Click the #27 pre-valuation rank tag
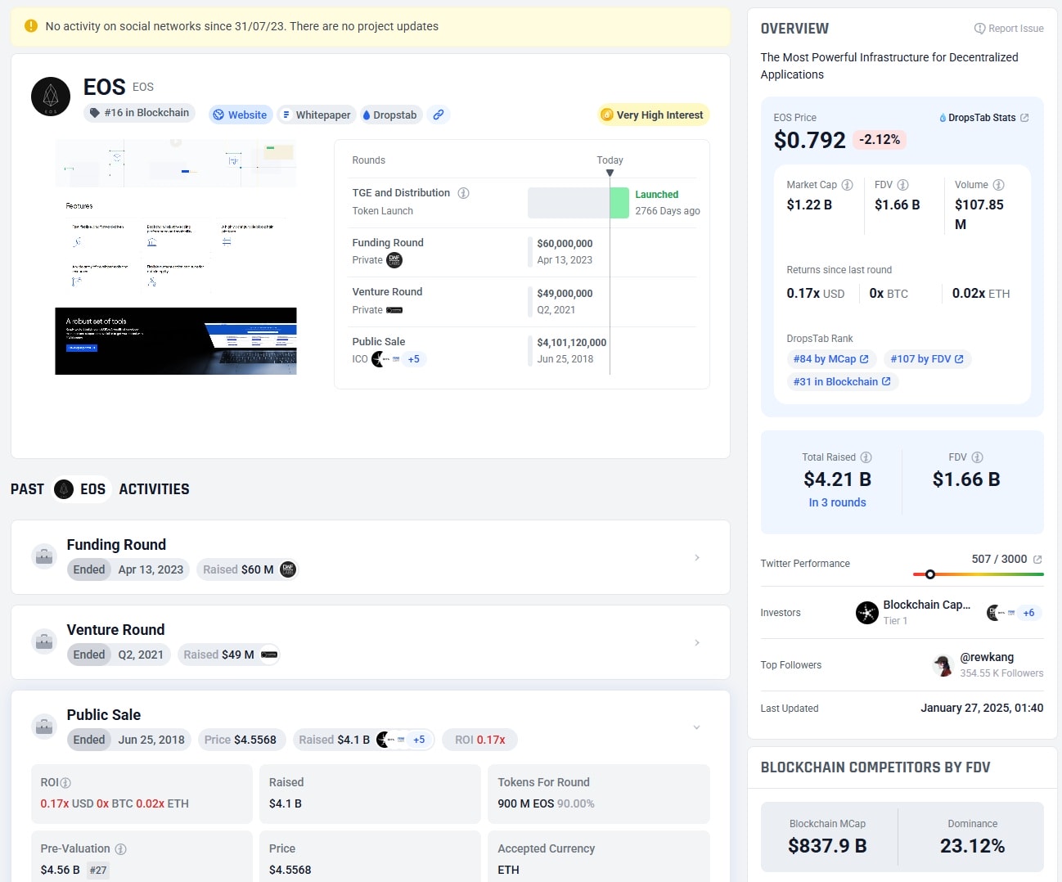 tap(98, 870)
